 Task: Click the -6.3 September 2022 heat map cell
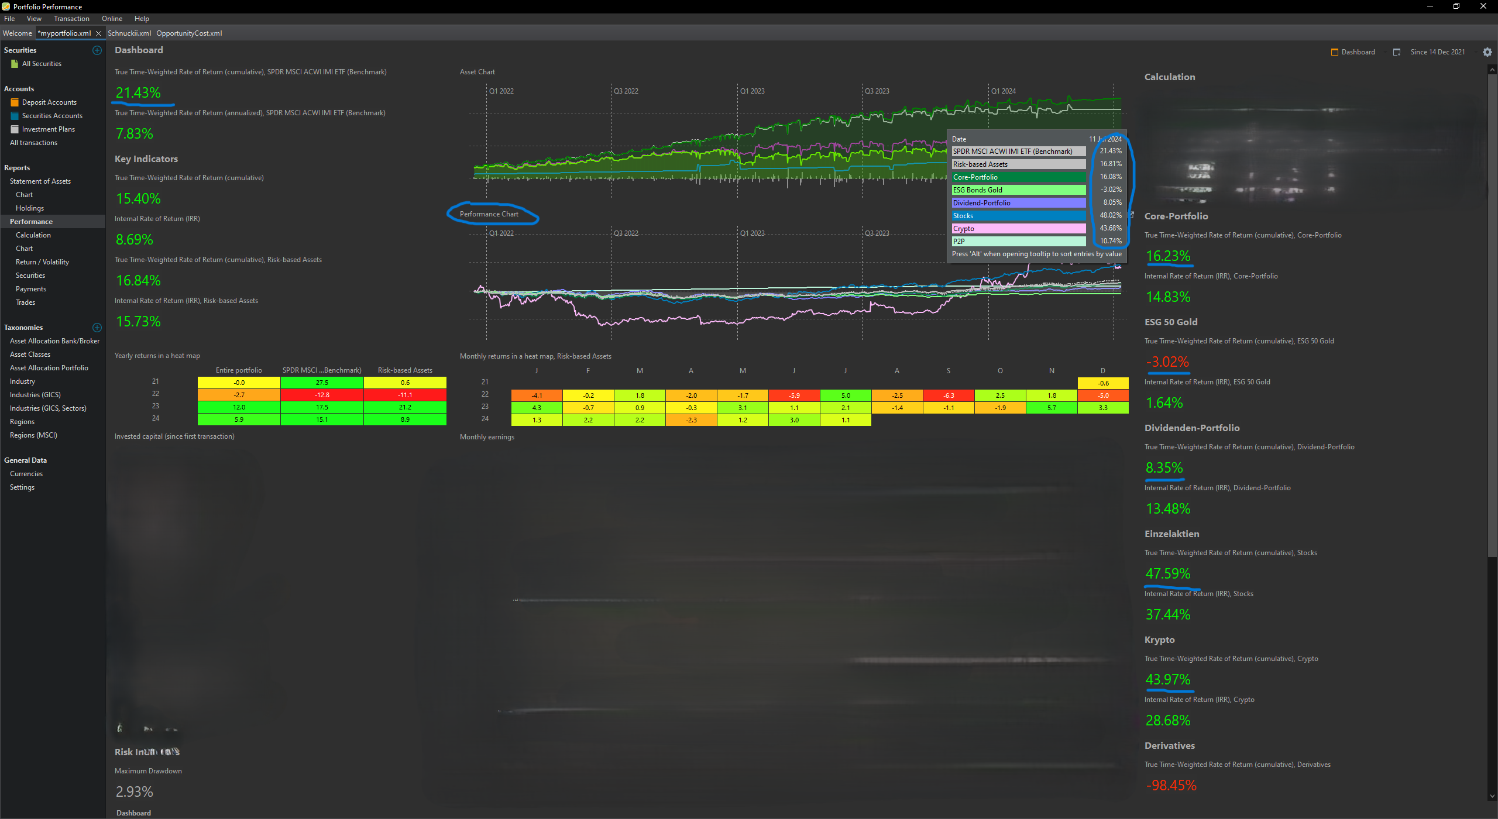coord(949,395)
